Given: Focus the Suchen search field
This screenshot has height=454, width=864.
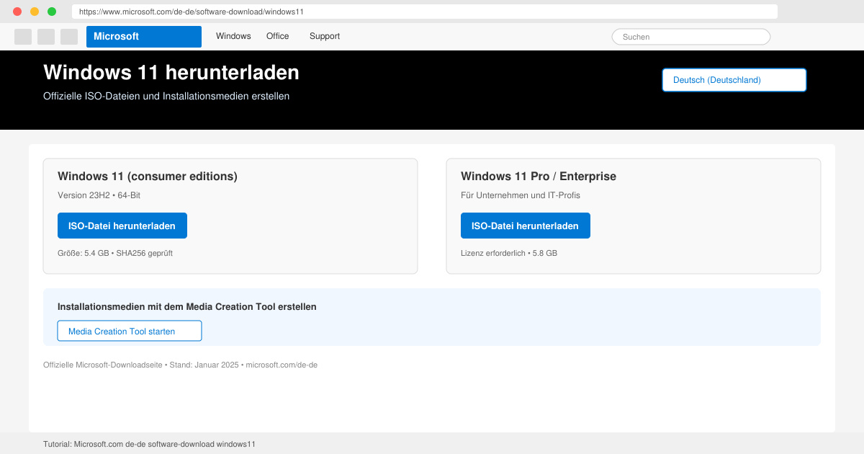Looking at the screenshot, I should coord(691,37).
